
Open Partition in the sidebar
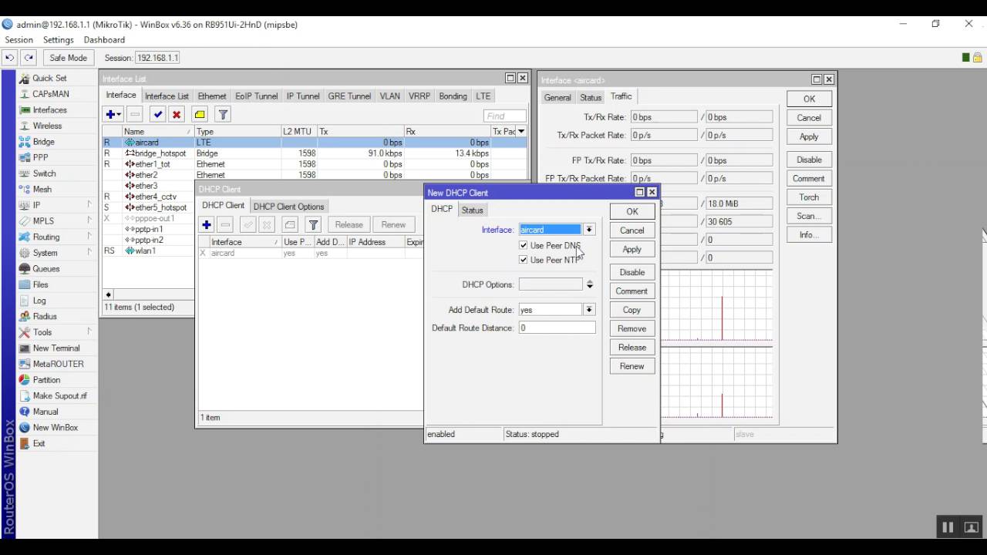pyautogui.click(x=46, y=380)
